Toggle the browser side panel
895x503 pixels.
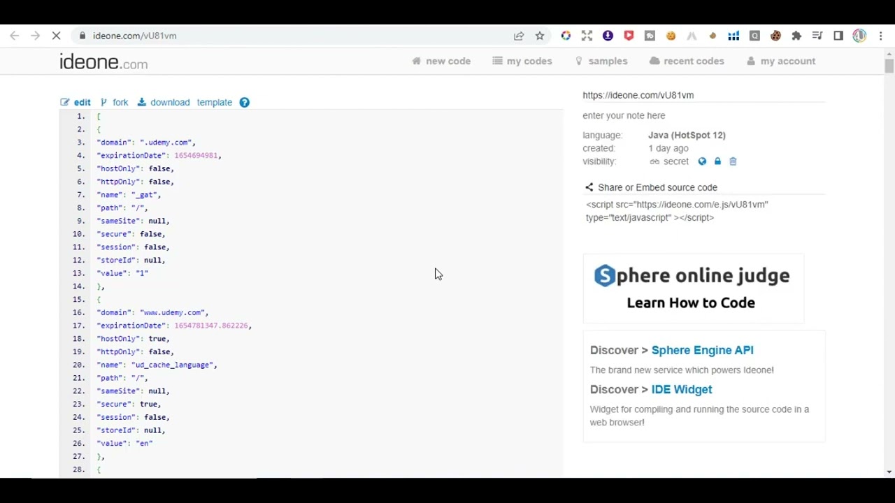[x=838, y=36]
